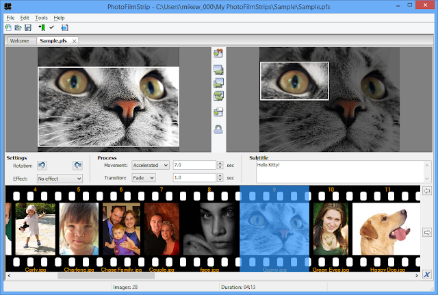Open the Movement dropdown showing Accelerated
The height and width of the screenshot is (295, 438).
click(151, 165)
